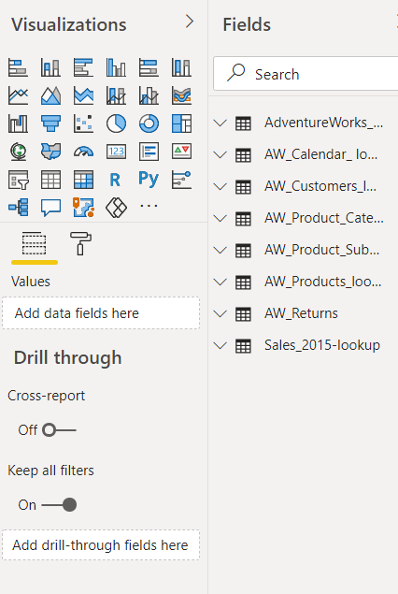
Task: Open more visuals ellipsis menu
Action: [x=149, y=206]
